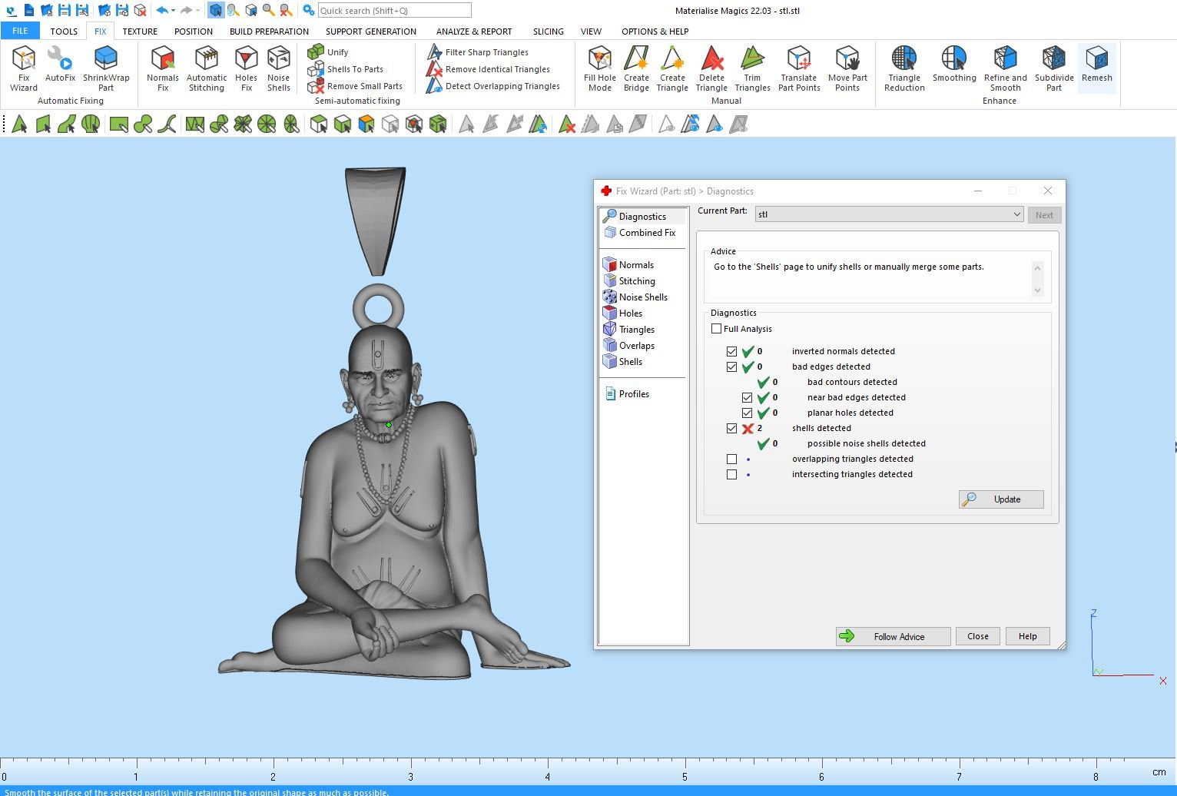The image size is (1177, 796).
Task: Open the Fix Wizard tool
Action: pyautogui.click(x=23, y=68)
